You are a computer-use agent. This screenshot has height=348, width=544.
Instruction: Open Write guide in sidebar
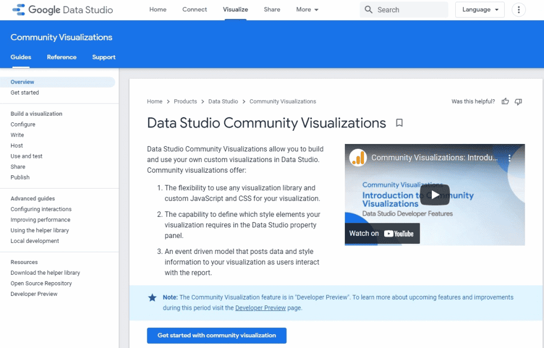pyautogui.click(x=18, y=135)
